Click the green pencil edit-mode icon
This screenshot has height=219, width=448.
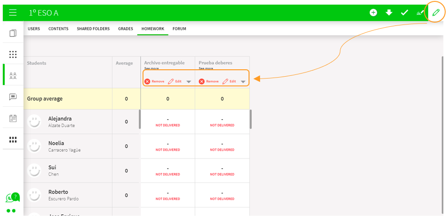click(x=436, y=12)
